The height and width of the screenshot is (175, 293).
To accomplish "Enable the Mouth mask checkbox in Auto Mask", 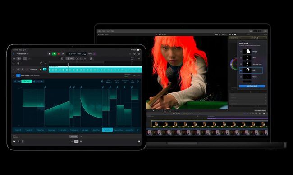I will (241, 77).
